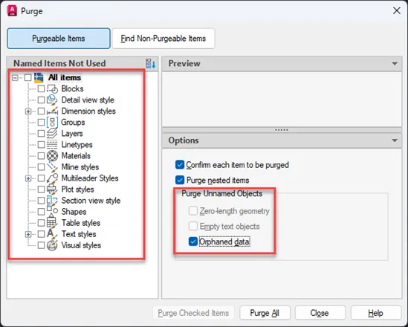This screenshot has width=408, height=327.
Task: Click the Detail view style icon
Action: [52, 100]
